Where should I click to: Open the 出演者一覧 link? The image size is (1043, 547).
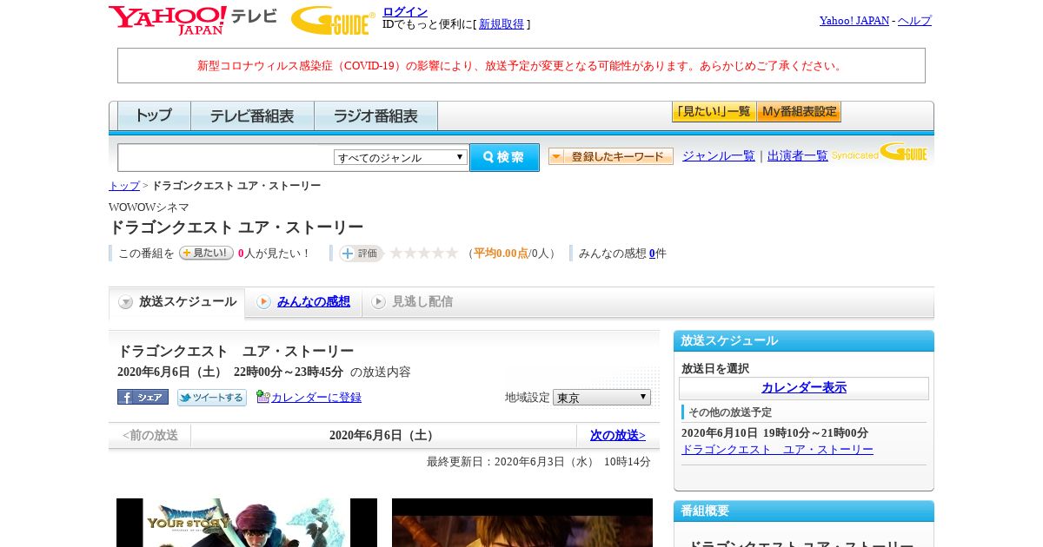click(x=798, y=155)
